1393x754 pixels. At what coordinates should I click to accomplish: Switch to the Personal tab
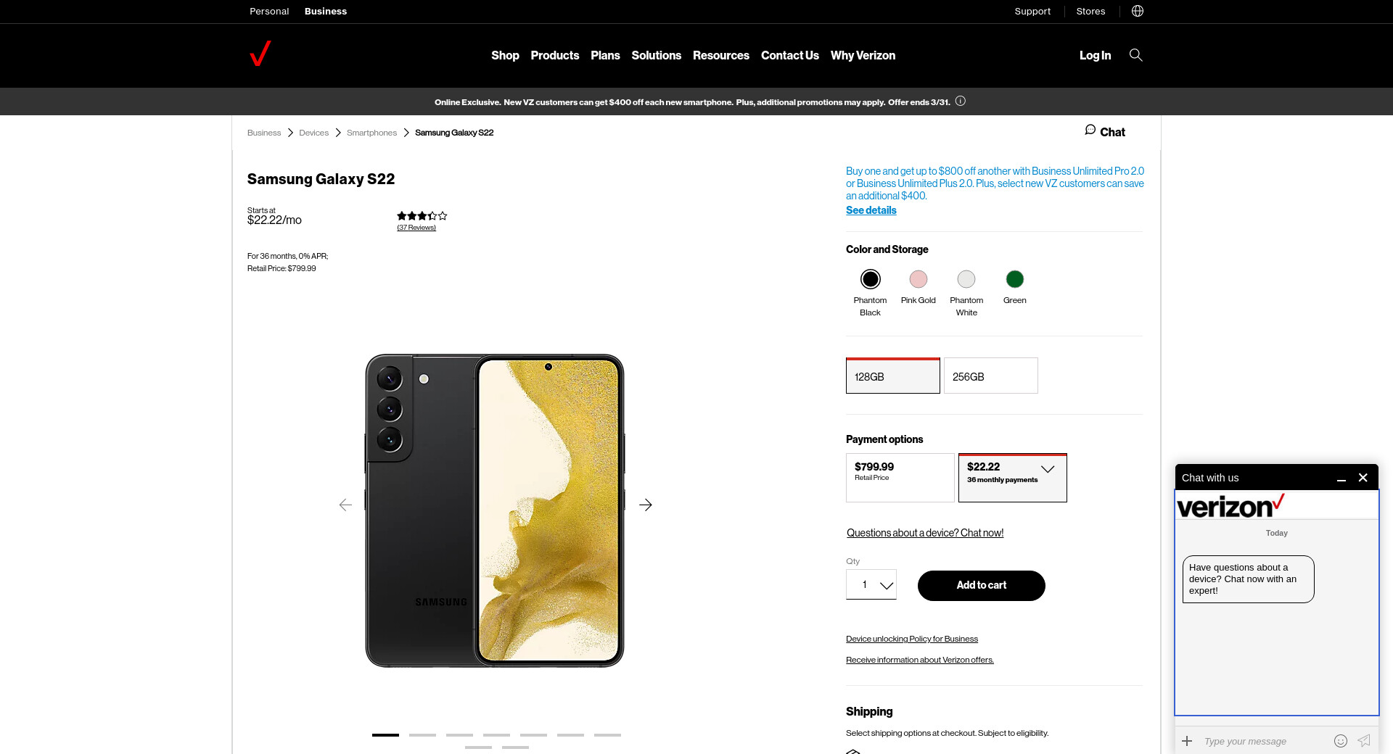[269, 12]
